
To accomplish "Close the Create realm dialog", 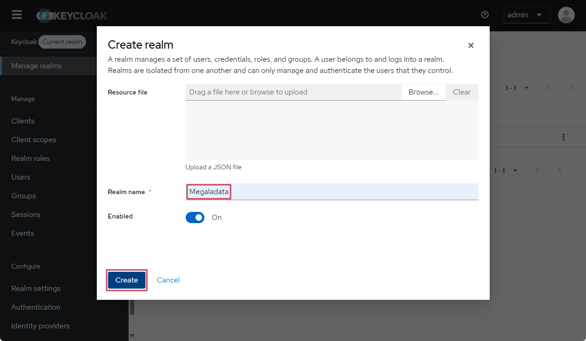I will click(471, 45).
